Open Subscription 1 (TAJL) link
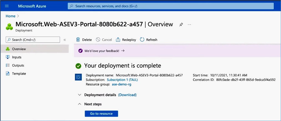The height and width of the screenshot is (121, 281). click(122, 80)
